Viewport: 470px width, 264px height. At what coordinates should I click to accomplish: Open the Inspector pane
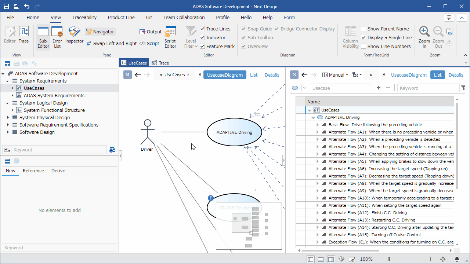75,35
